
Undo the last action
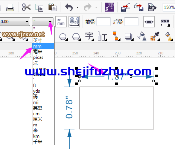(x=69, y=7)
